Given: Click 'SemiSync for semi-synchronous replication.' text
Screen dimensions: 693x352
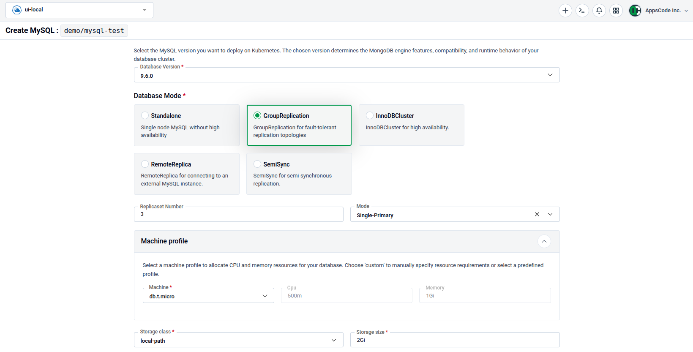Looking at the screenshot, I should pos(292,180).
